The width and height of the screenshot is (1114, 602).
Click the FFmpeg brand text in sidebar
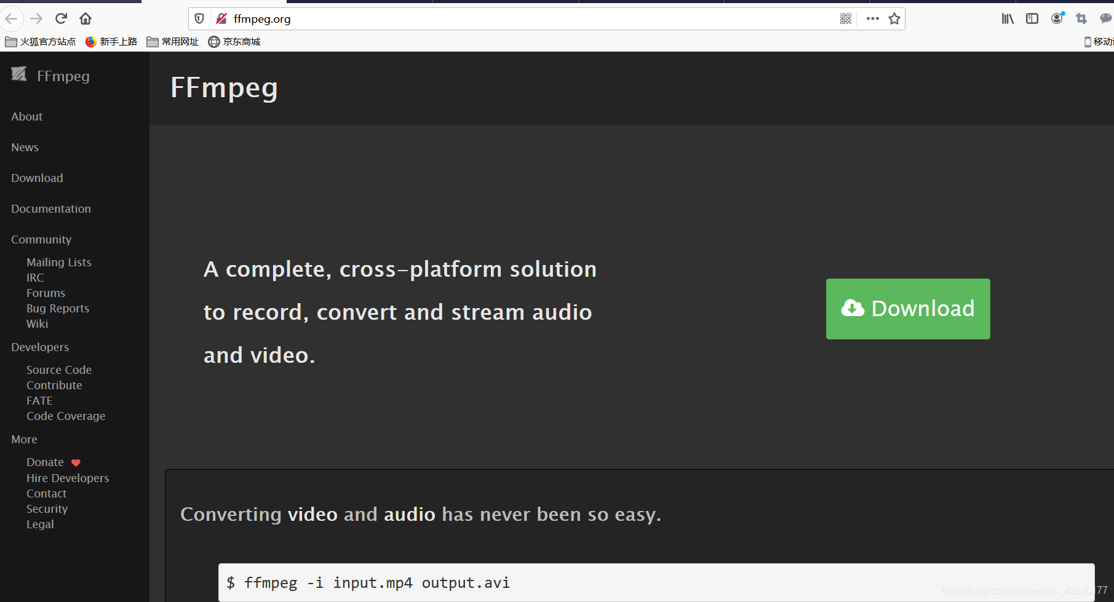(63, 76)
